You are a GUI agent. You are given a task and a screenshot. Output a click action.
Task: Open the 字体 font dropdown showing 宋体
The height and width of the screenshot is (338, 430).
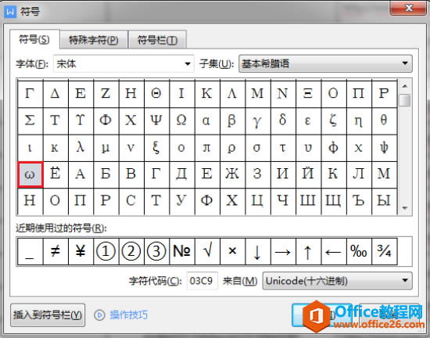click(124, 64)
